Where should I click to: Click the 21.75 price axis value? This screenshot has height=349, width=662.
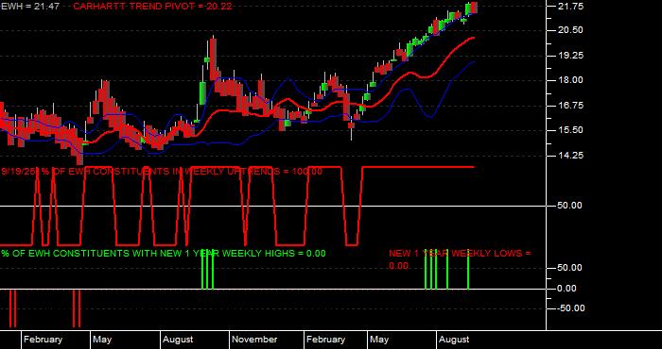point(571,6)
